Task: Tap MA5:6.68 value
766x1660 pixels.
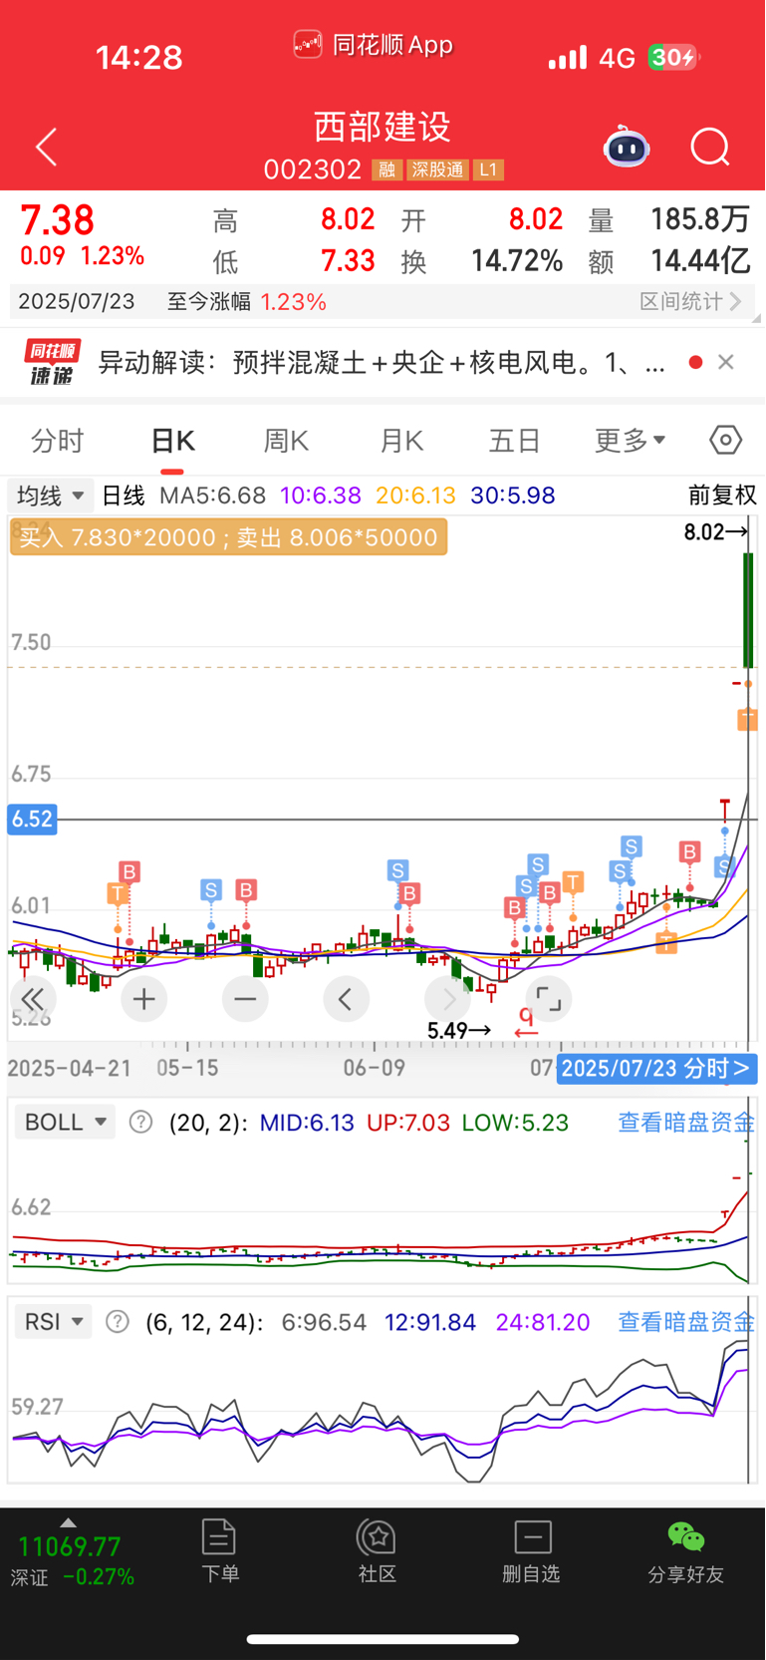Action: [213, 496]
